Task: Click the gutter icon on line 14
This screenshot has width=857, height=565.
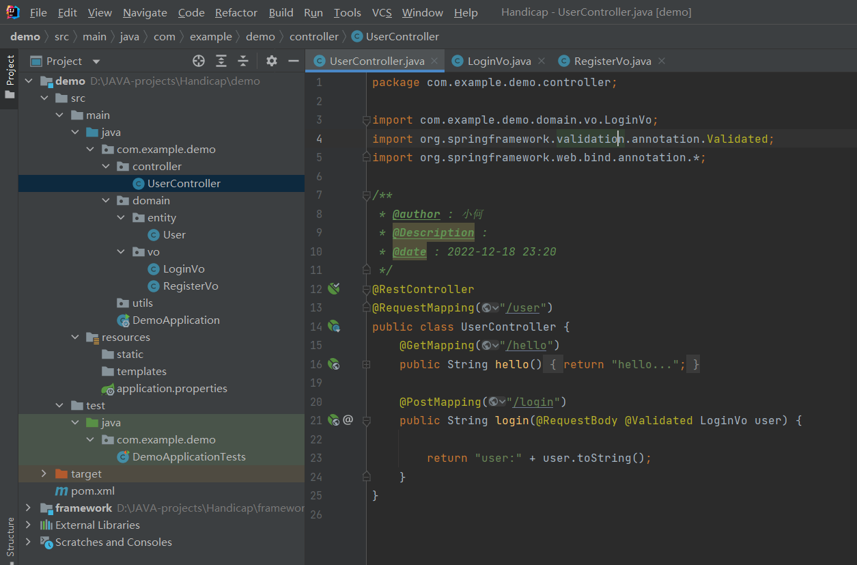Action: 333,327
